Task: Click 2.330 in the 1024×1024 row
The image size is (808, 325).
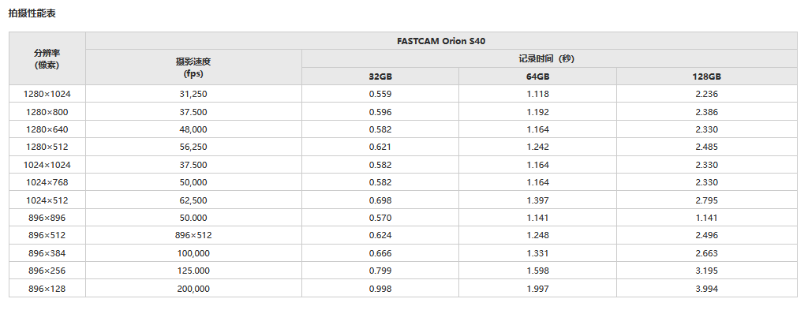Action: [x=706, y=165]
